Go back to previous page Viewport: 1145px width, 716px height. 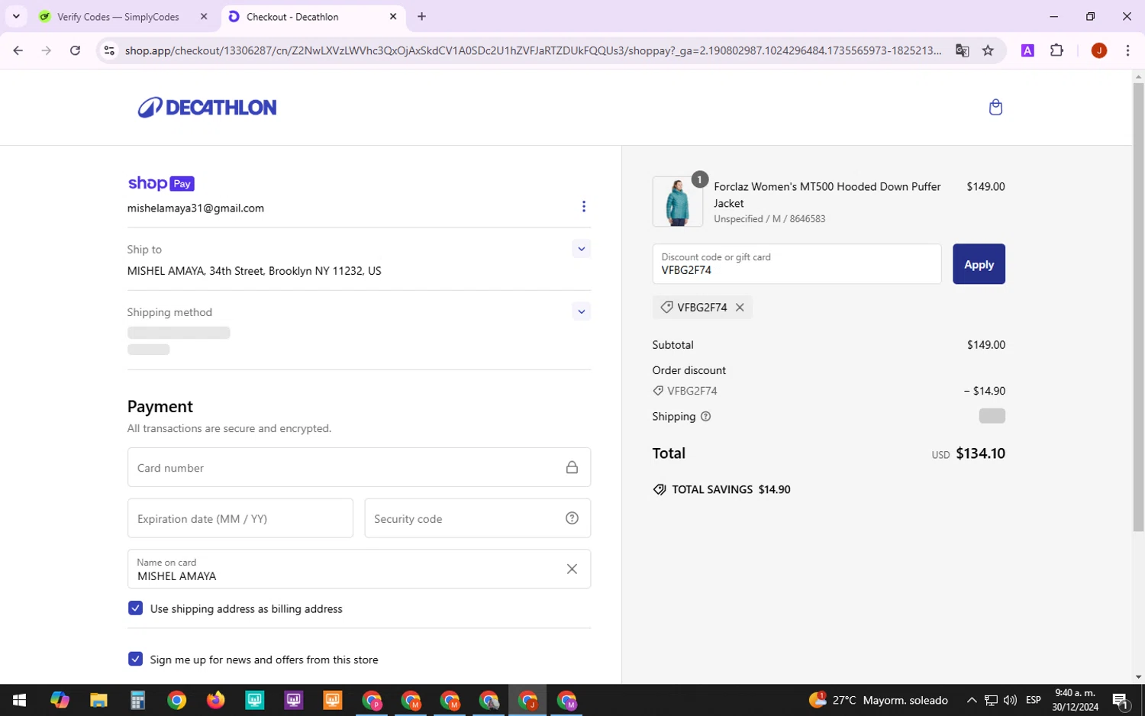[x=18, y=50]
